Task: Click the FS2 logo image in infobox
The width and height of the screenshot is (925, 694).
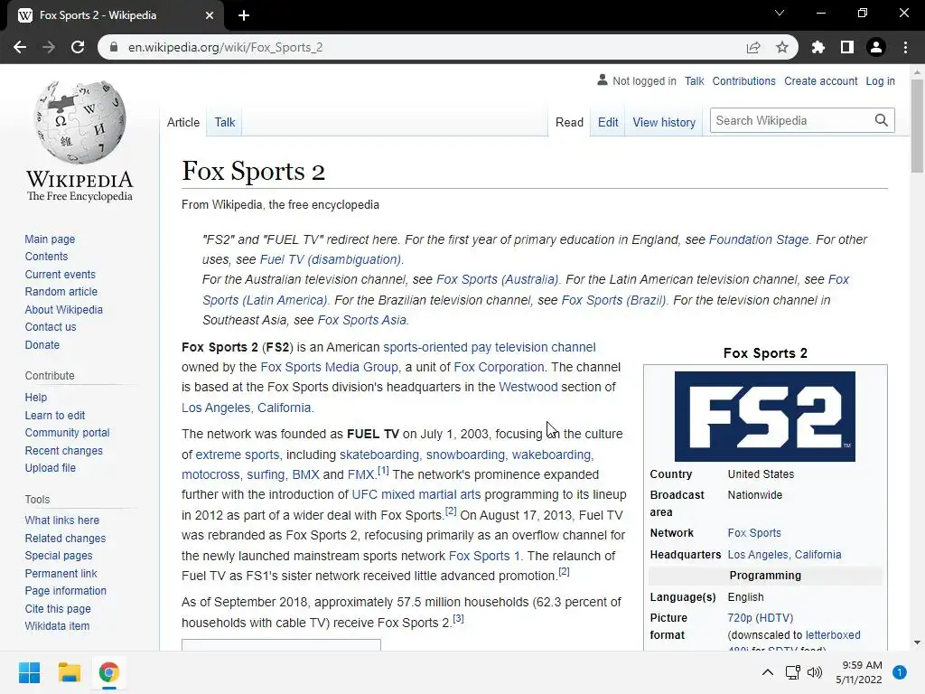Action: 765,416
